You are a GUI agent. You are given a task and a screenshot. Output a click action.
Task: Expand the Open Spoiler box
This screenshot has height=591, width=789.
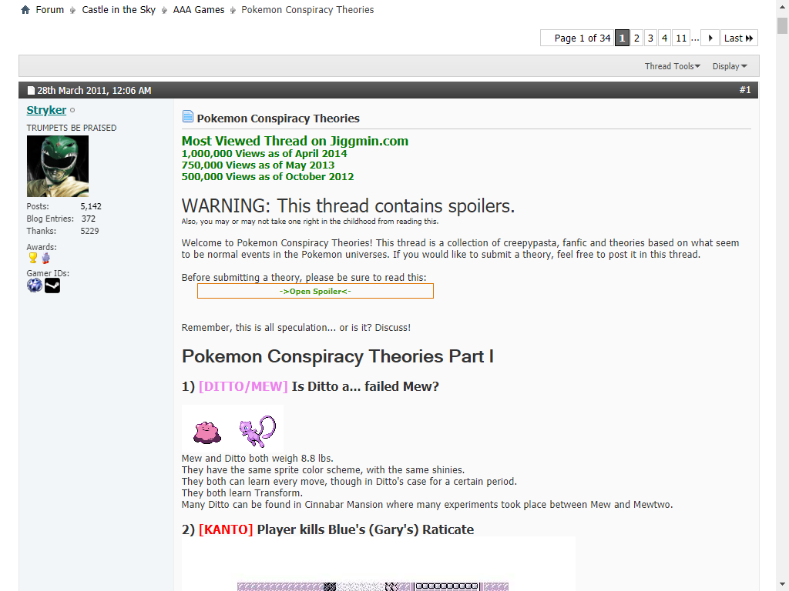[315, 291]
